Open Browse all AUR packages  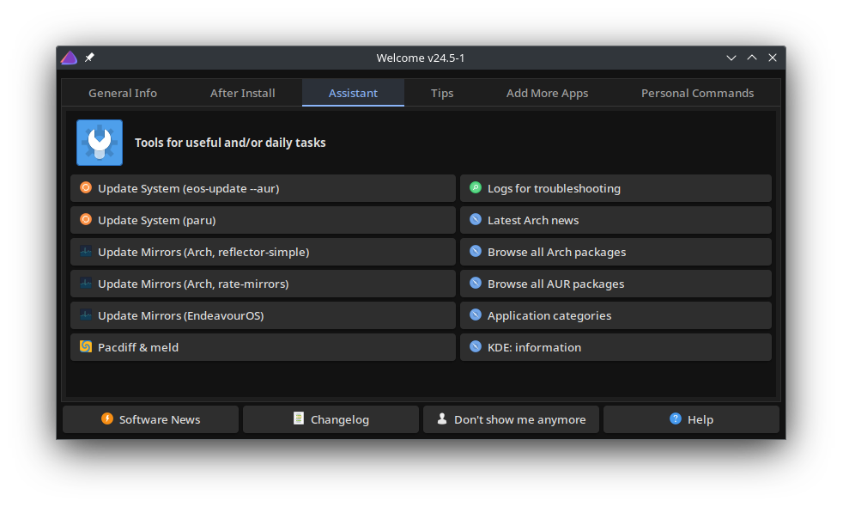pyautogui.click(x=616, y=284)
